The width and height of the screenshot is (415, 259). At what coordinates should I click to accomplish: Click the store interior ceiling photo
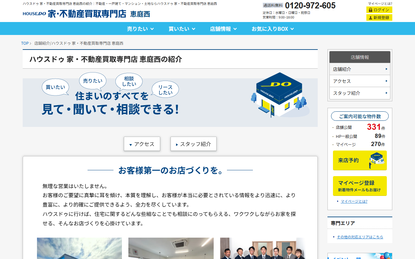[171, 248]
